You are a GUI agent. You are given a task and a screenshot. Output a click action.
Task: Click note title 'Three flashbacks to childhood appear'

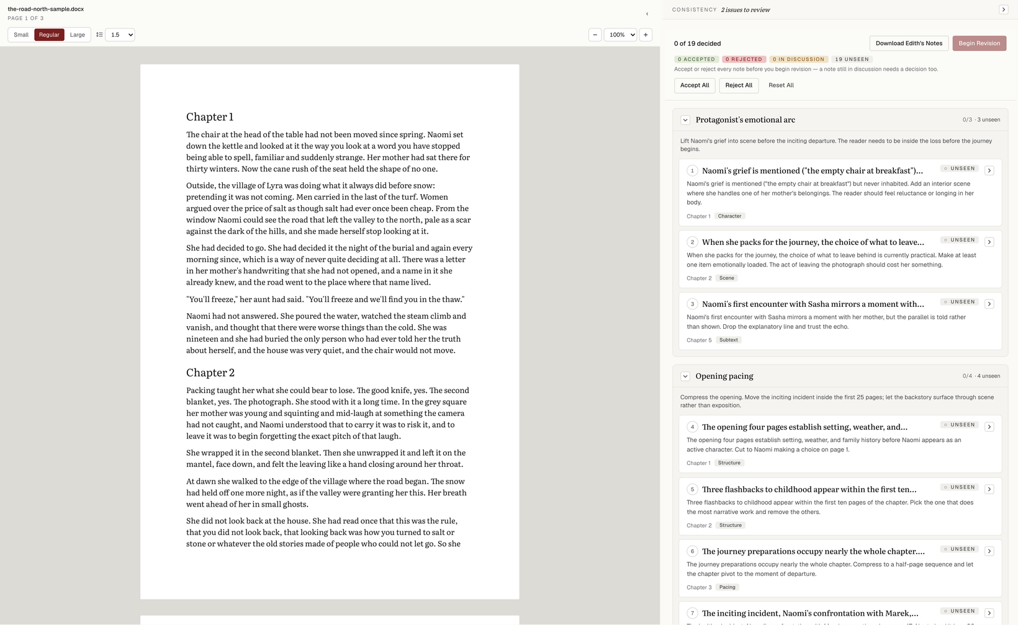(809, 489)
